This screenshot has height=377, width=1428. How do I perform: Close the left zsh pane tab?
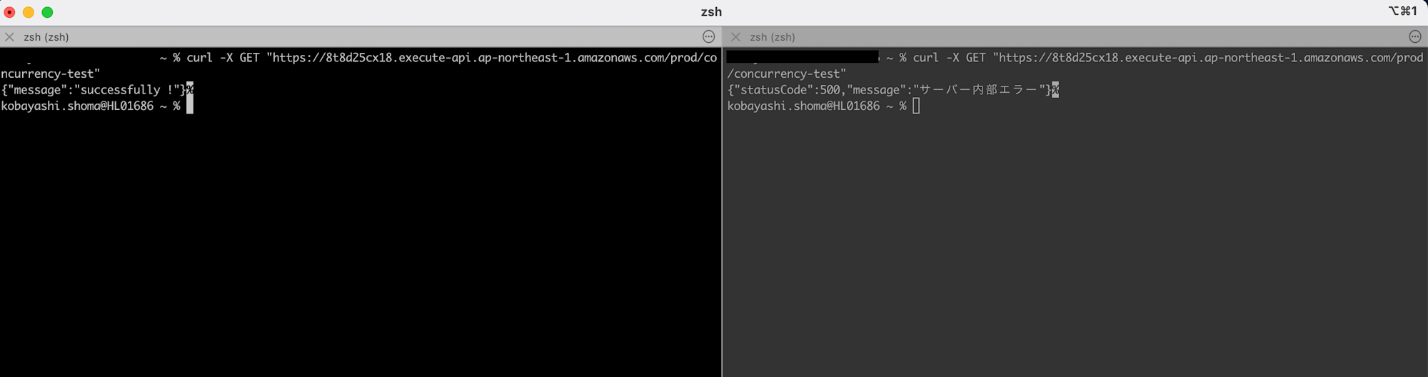click(9, 37)
